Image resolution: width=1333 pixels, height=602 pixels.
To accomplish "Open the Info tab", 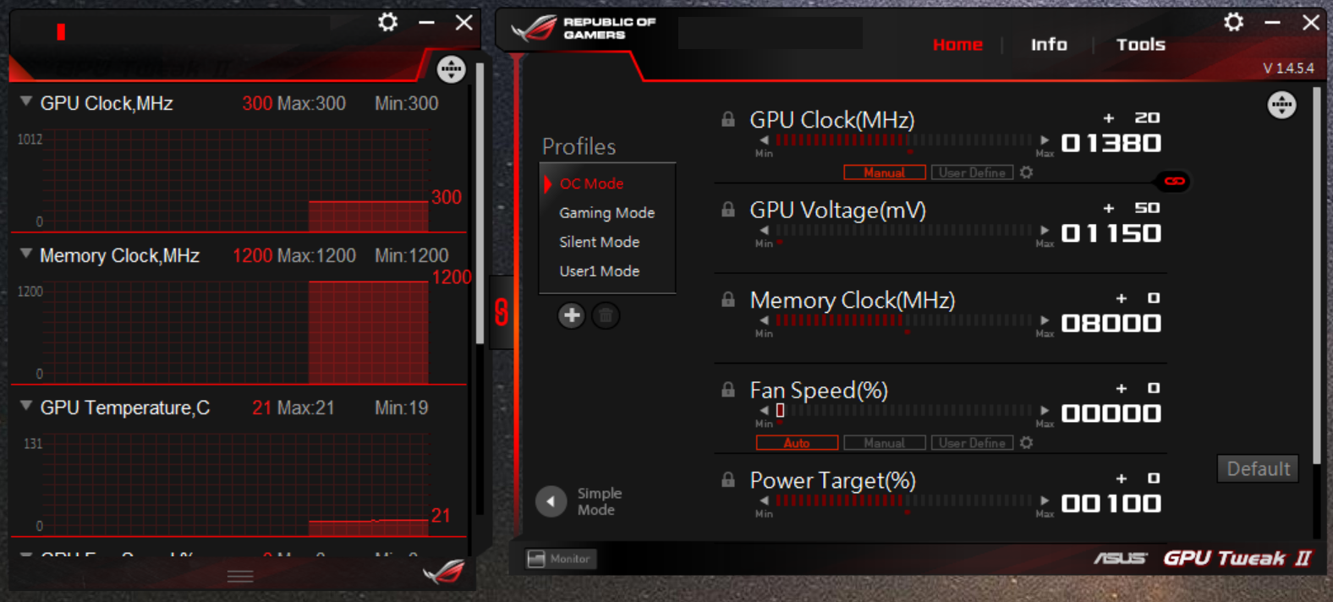I will point(1049,45).
